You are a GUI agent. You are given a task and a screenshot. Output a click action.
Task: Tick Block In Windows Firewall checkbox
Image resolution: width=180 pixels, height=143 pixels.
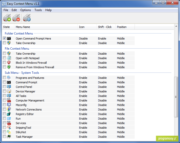click(x=4, y=62)
